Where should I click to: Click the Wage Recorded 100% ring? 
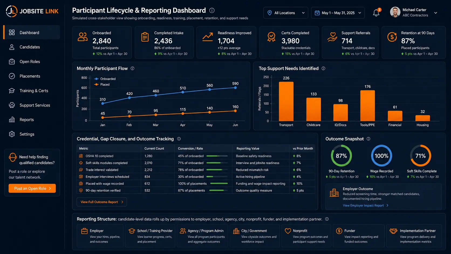click(x=381, y=156)
